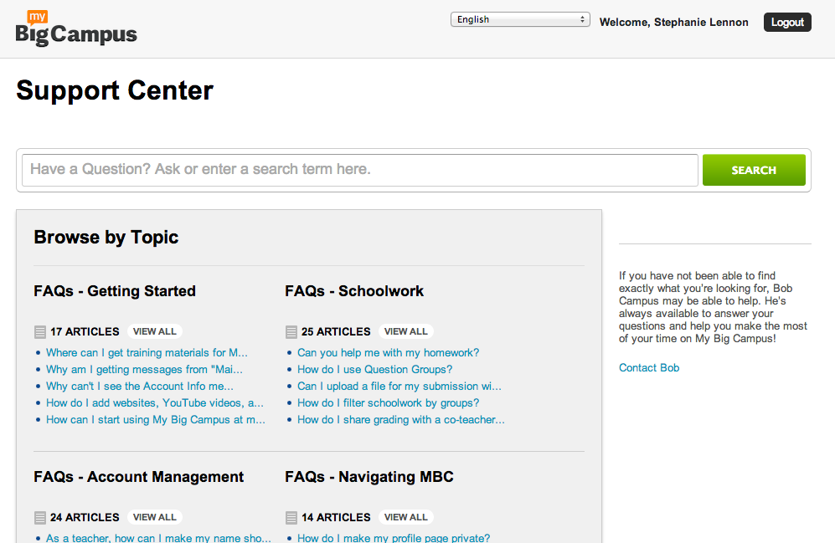Click the article icon beside 17 ARTICLES

coord(40,332)
